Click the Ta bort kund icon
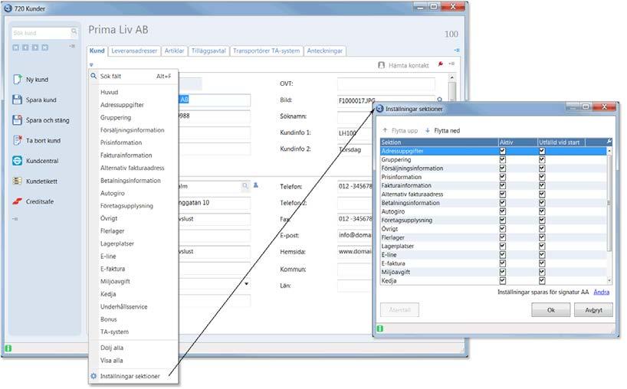 click(17, 140)
